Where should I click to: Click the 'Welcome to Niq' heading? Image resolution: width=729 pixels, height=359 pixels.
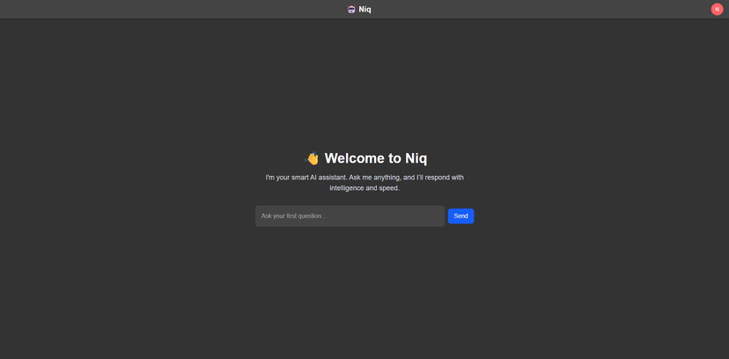tap(376, 158)
